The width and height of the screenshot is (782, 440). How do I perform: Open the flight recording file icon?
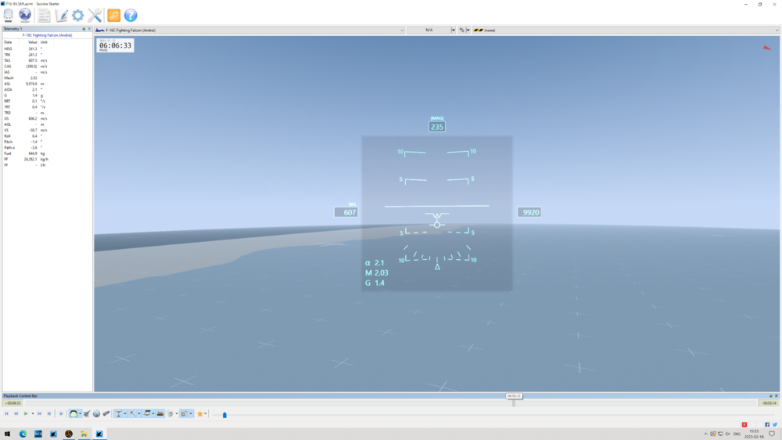point(8,16)
